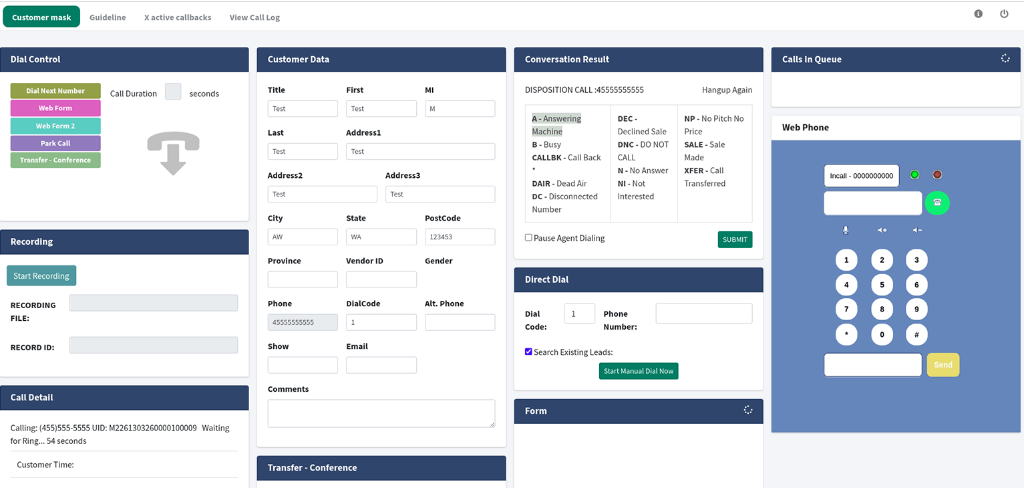Click the volume up icon
This screenshot has width=1024, height=488.
pyautogui.click(x=882, y=230)
